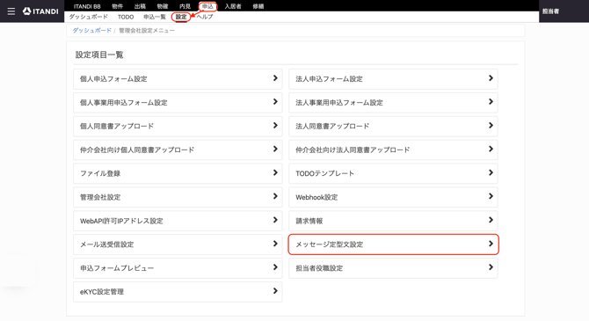Switch to the 申込一覧 sub-tab
Image resolution: width=589 pixels, height=321 pixels.
[155, 17]
